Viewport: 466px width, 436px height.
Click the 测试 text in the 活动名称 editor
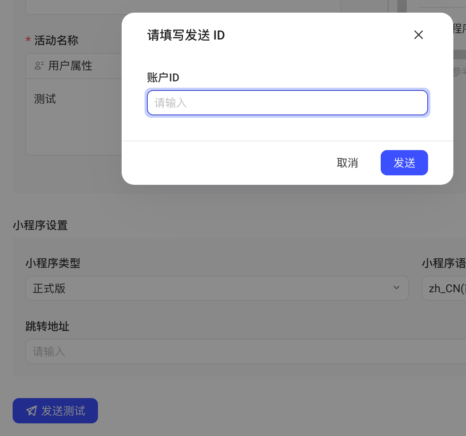tap(45, 99)
